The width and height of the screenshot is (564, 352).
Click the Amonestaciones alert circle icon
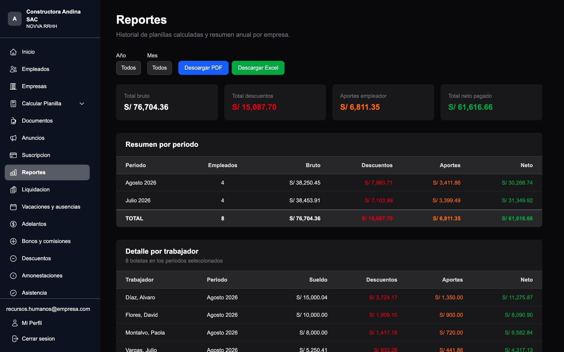tap(13, 276)
